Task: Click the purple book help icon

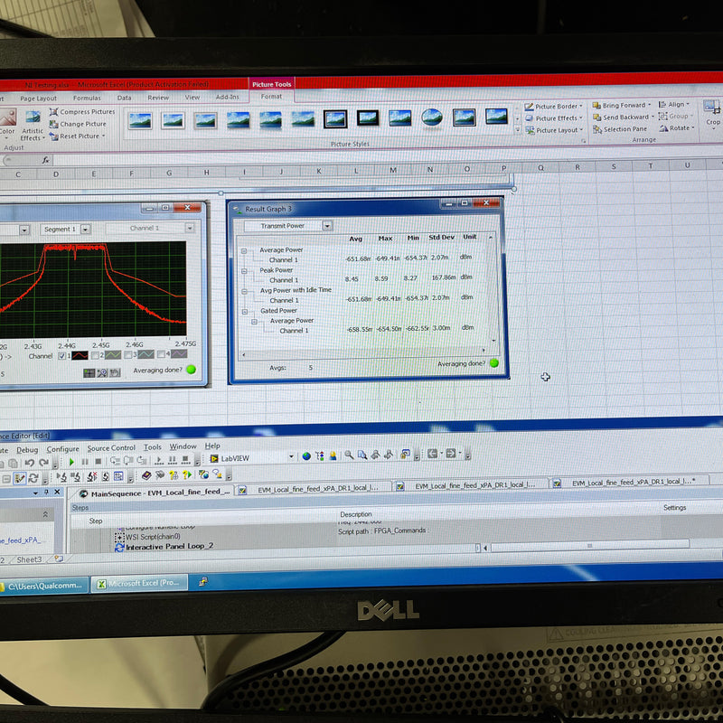Action: coord(146,475)
